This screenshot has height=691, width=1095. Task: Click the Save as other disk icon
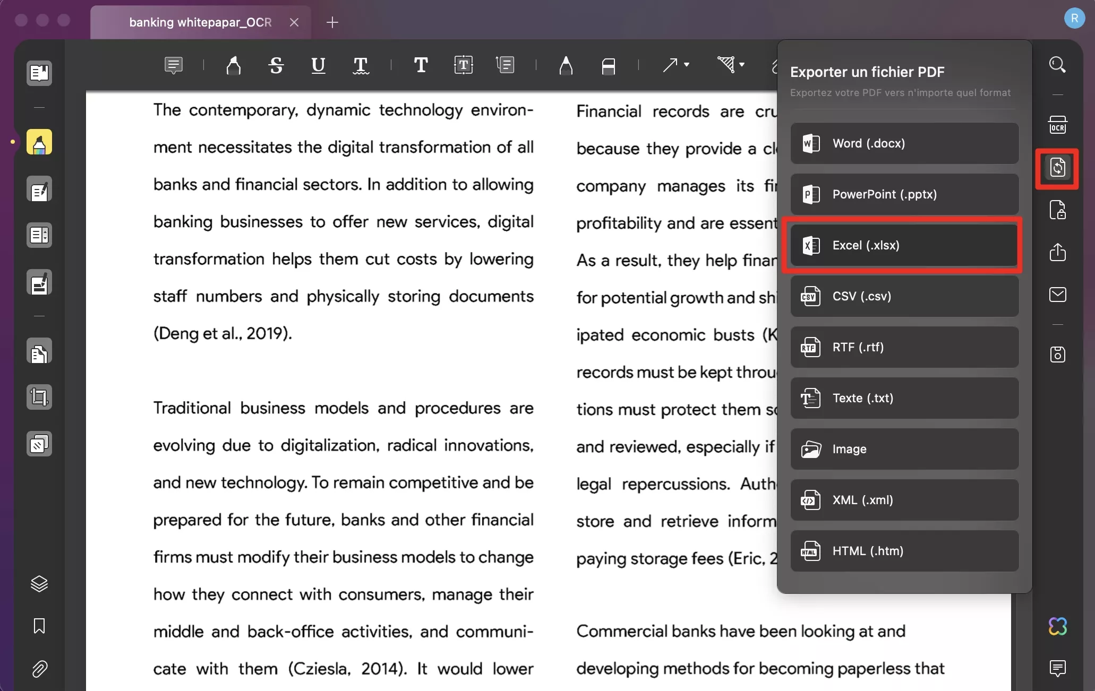coord(1057,355)
